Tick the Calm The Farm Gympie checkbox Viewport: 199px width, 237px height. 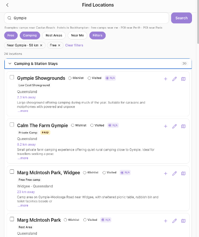click(x=12, y=125)
